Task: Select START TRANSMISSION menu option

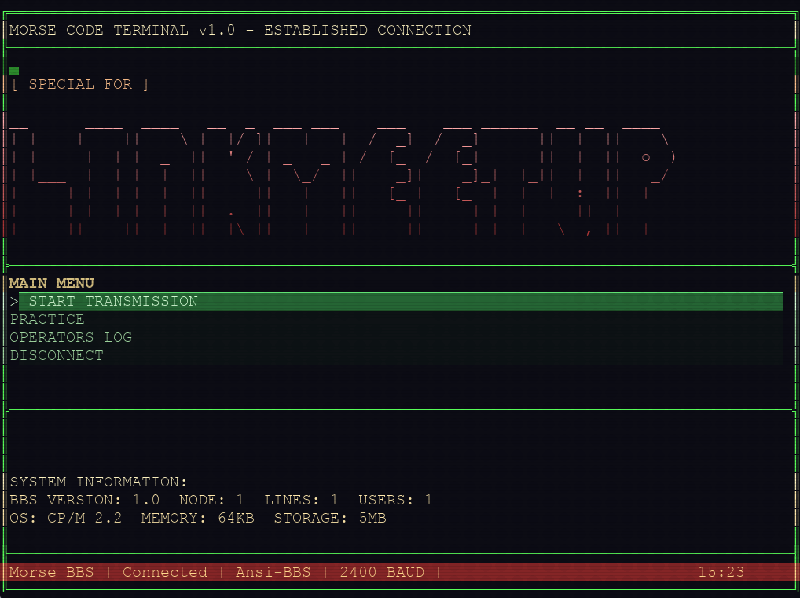Action: pos(113,302)
